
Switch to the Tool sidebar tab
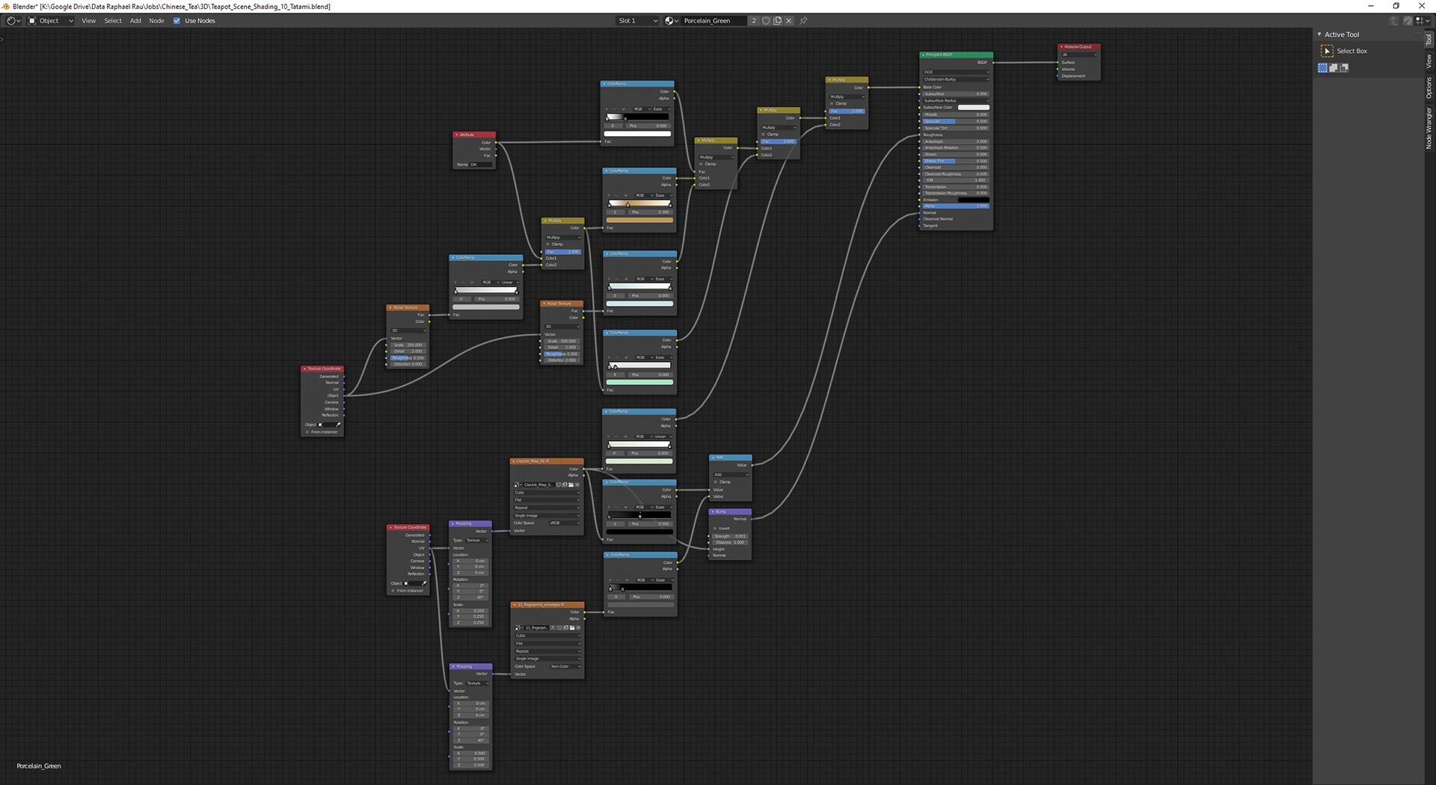pyautogui.click(x=1429, y=40)
